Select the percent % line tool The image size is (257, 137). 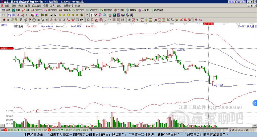[x=138, y=20]
